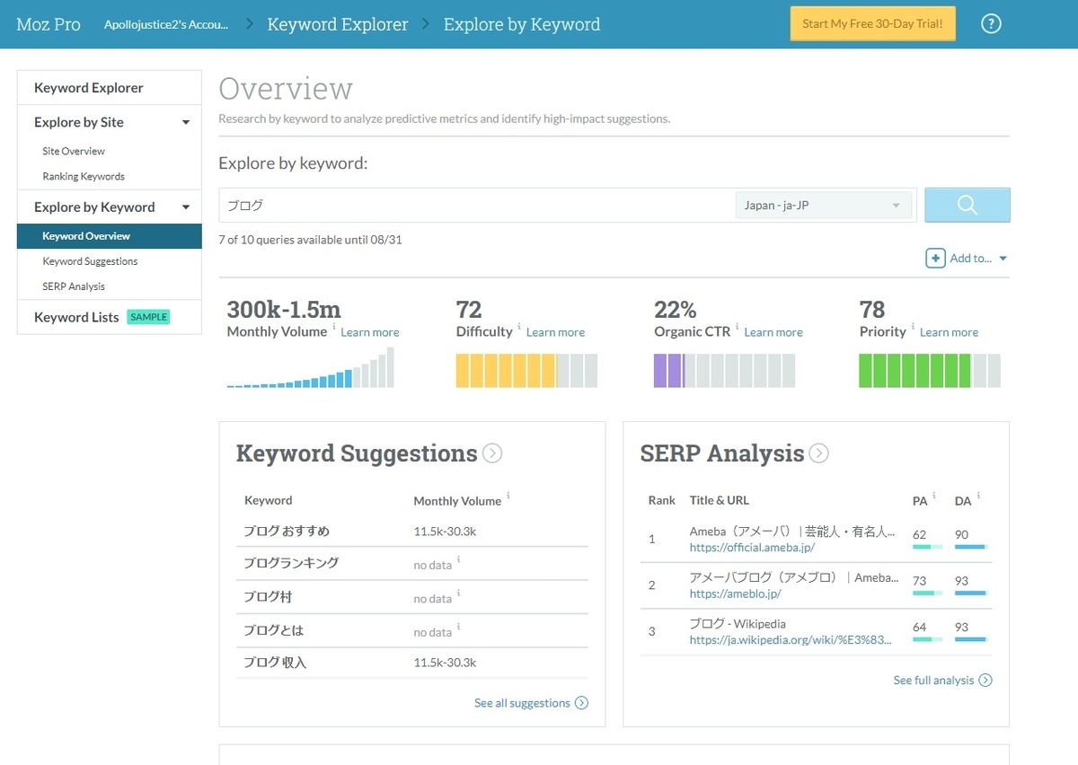This screenshot has height=765, width=1078.
Task: Open ja.wikipedia.org wiki URL link
Action: click(x=791, y=640)
